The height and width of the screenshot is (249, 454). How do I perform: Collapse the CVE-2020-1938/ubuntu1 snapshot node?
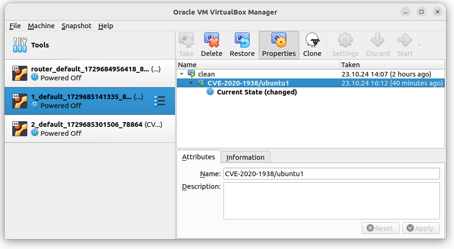point(191,83)
